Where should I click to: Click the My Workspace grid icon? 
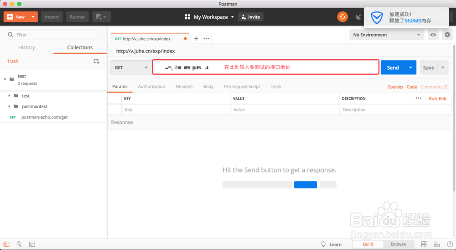tap(187, 17)
